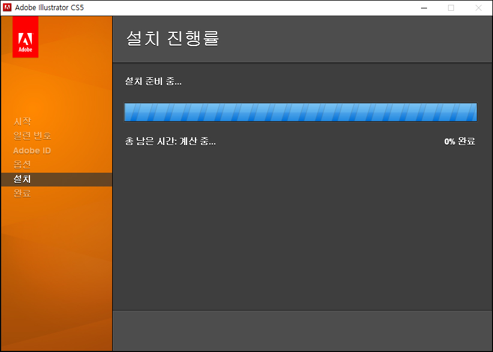Select the 시작 step in the sidebar
Screen dimensions: 493x352
click(x=22, y=121)
